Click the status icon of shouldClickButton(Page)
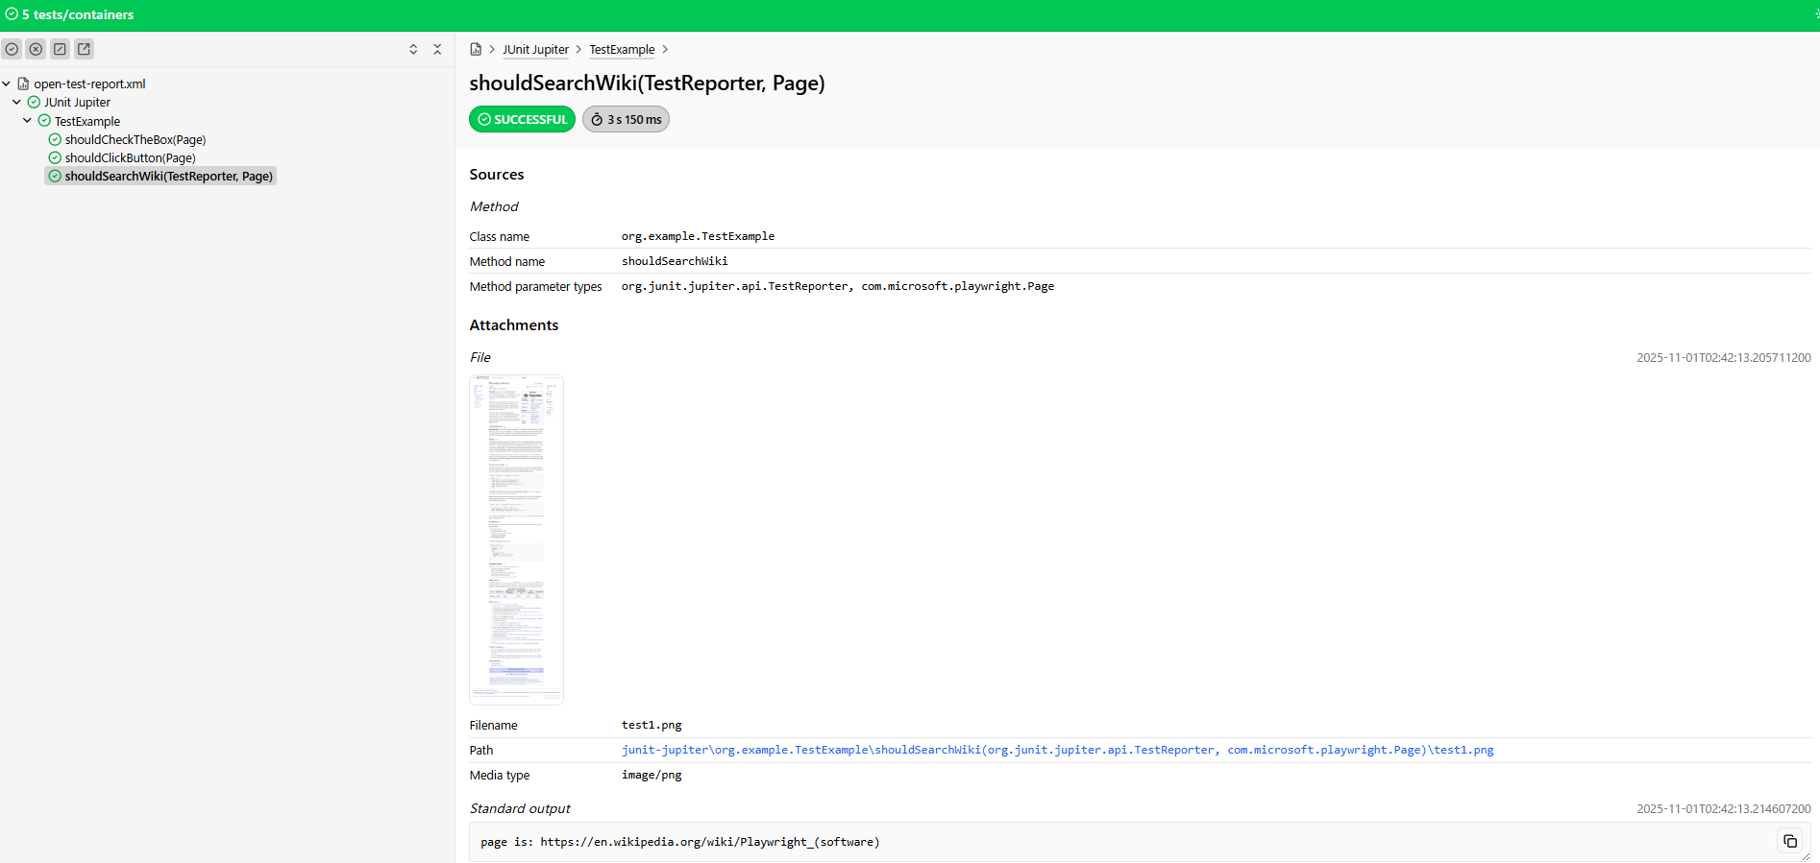This screenshot has width=1820, height=863. [55, 157]
